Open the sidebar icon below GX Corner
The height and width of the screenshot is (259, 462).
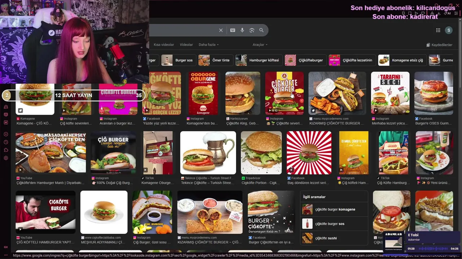click(6, 115)
